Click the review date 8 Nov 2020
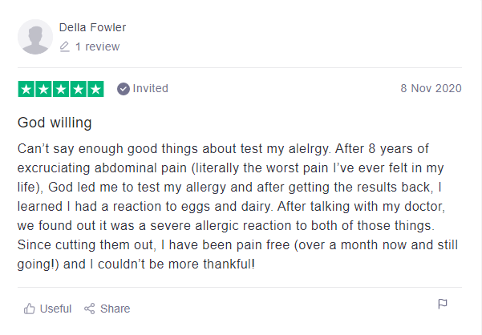482x335 pixels. pyautogui.click(x=431, y=88)
